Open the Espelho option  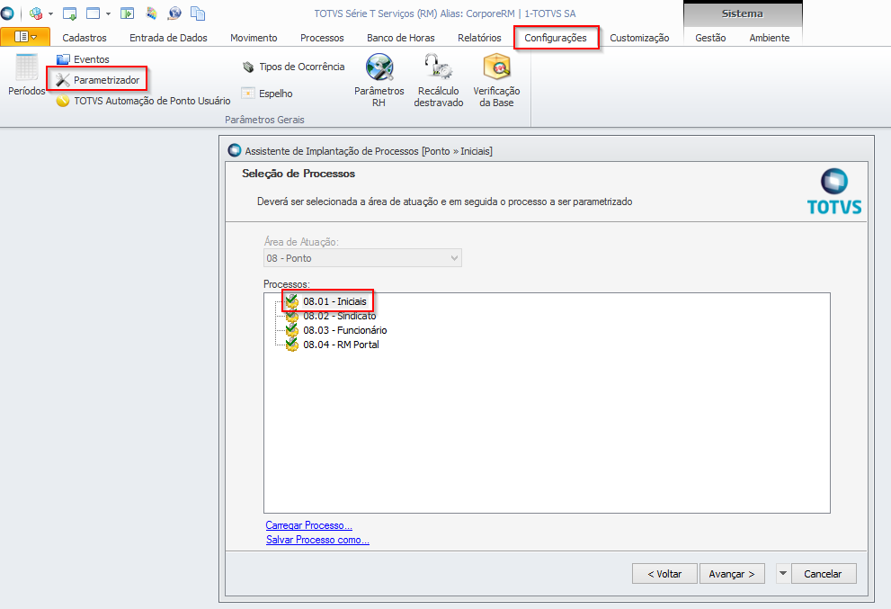click(x=266, y=94)
